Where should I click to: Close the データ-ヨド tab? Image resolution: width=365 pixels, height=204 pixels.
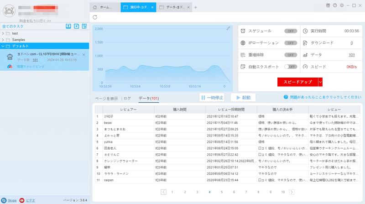point(188,7)
